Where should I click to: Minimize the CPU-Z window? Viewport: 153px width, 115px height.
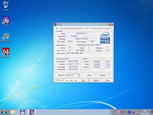tap(101, 25)
